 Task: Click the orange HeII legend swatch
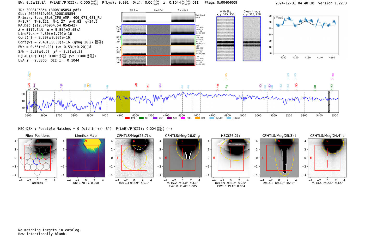pyautogui.click(x=197, y=118)
